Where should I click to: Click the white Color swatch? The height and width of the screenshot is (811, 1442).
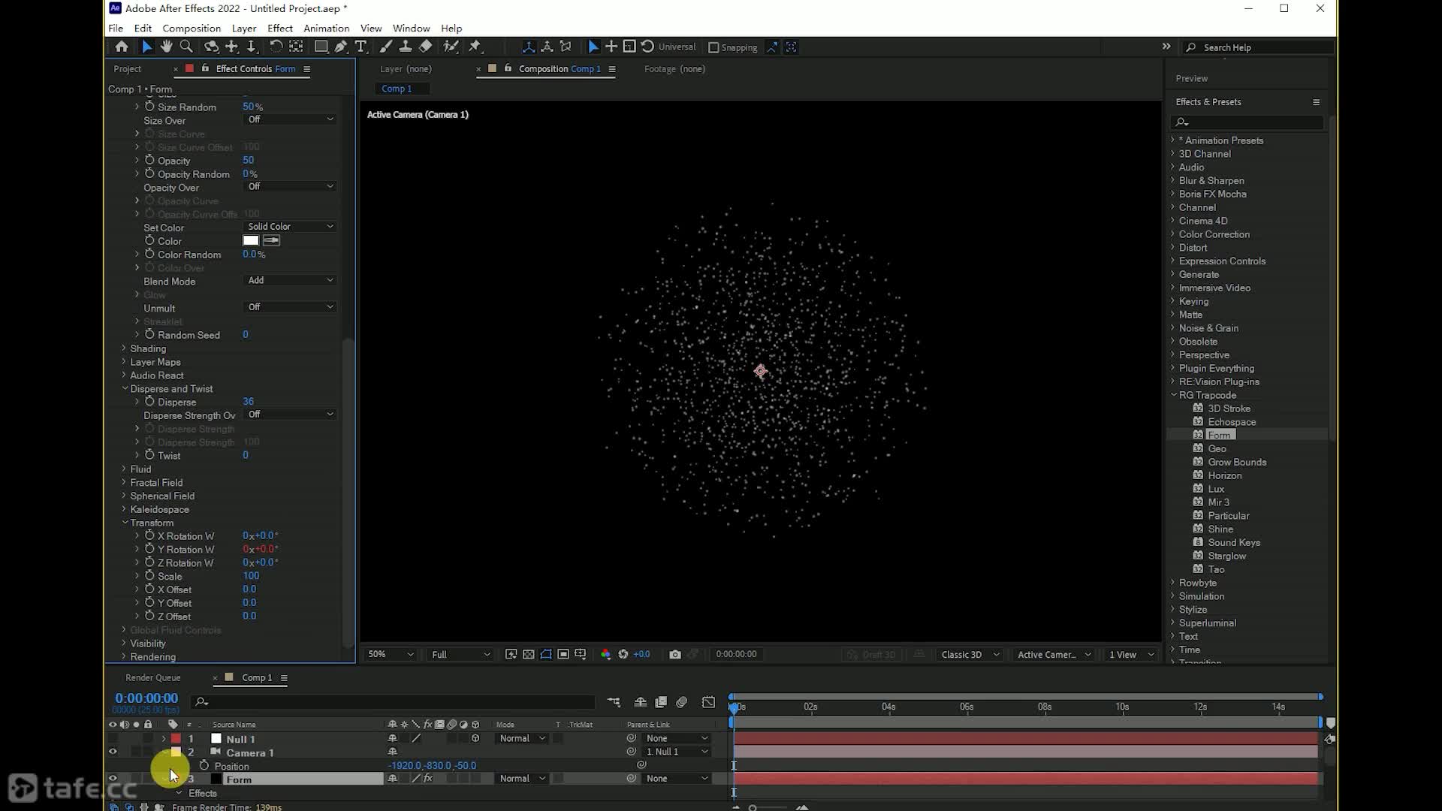251,240
